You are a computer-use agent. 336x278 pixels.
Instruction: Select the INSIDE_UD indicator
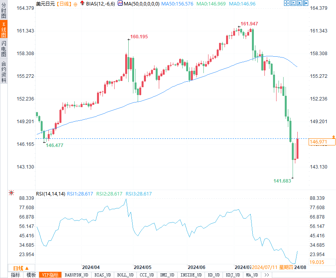coord(191,275)
